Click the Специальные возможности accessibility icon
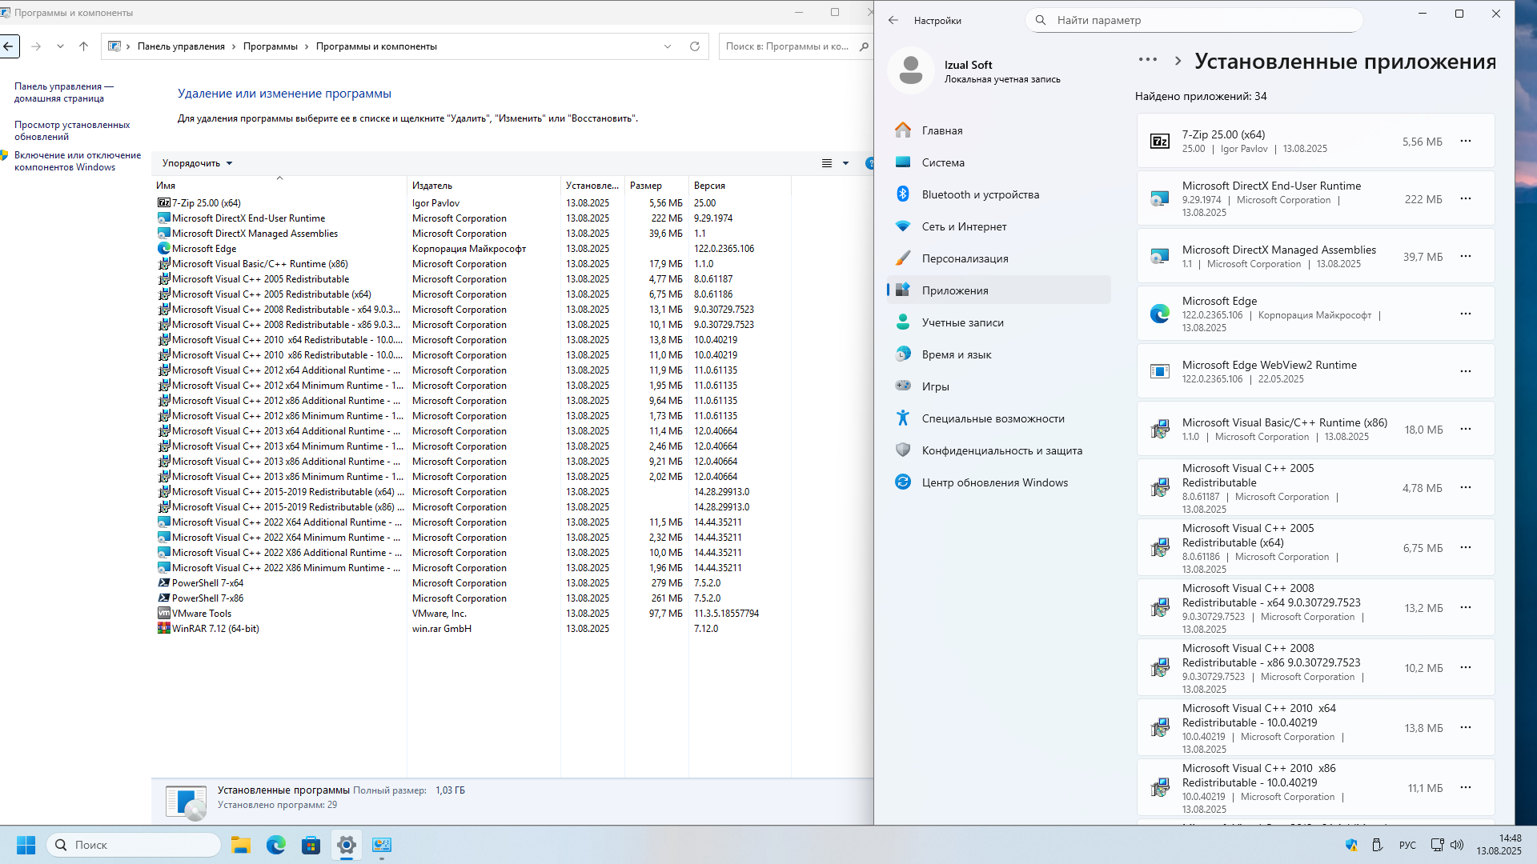The height and width of the screenshot is (864, 1537). [903, 418]
